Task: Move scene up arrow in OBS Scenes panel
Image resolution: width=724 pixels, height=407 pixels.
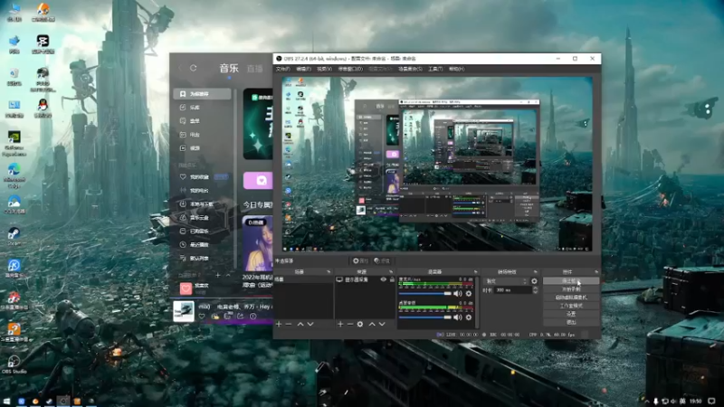Action: pyautogui.click(x=300, y=324)
